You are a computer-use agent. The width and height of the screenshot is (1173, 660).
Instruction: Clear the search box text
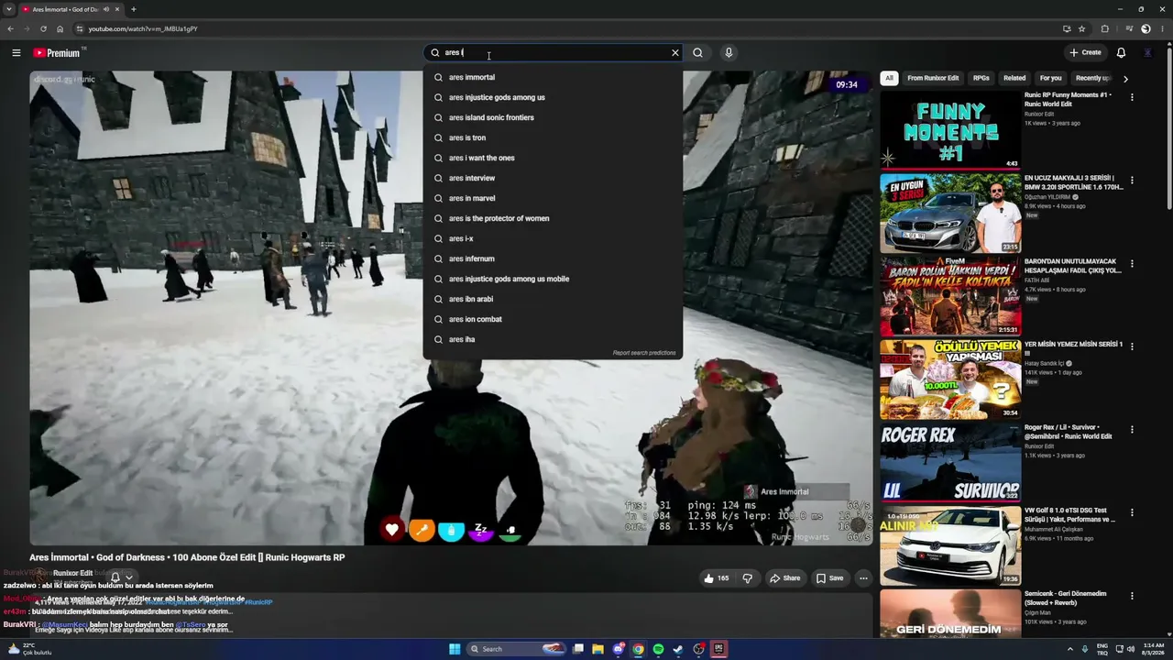click(x=675, y=53)
